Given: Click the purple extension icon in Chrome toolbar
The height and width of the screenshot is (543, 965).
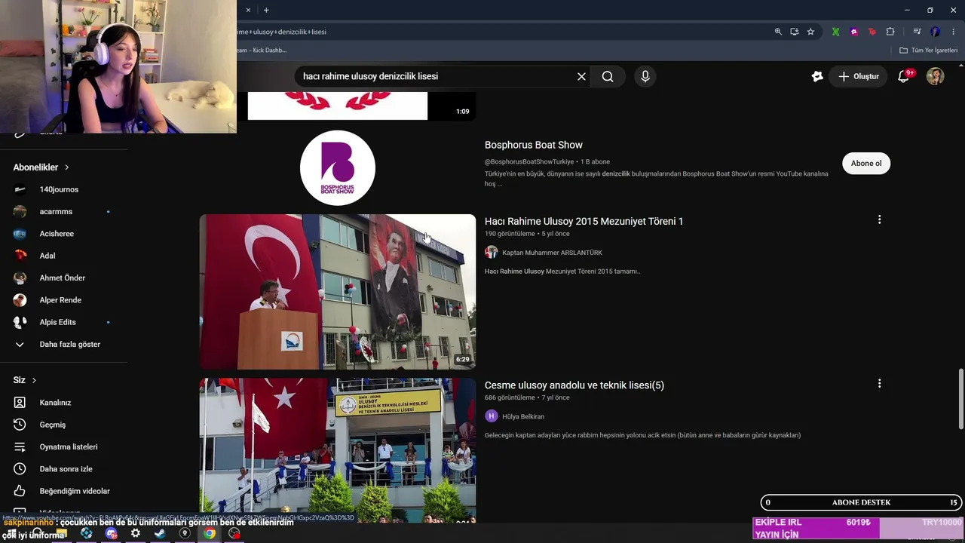Looking at the screenshot, I should pos(854,32).
